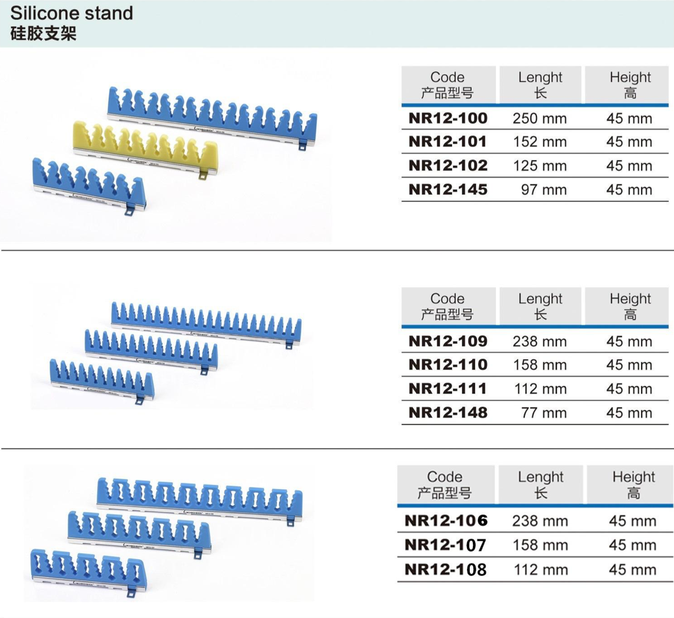Choose the NR12-110 code row
This screenshot has width=674, height=618.
(x=448, y=365)
